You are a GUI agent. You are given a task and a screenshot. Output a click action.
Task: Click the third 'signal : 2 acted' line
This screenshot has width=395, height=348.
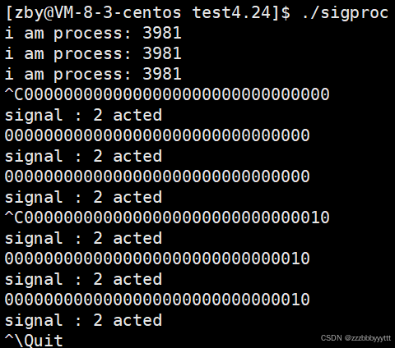[x=83, y=198]
